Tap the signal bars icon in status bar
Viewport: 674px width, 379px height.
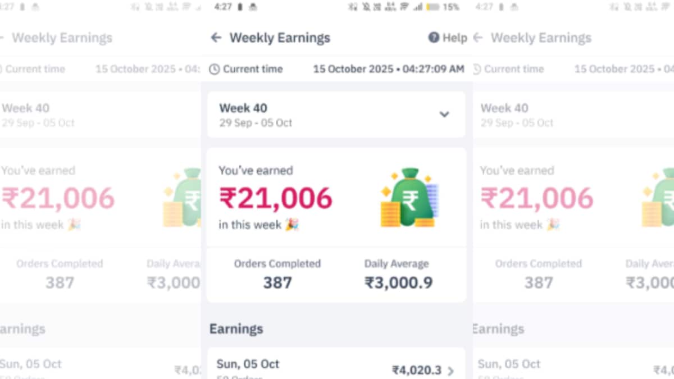[418, 7]
